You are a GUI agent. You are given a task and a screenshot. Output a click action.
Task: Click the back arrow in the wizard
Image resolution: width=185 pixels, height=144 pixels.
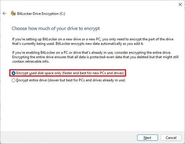point(4,13)
